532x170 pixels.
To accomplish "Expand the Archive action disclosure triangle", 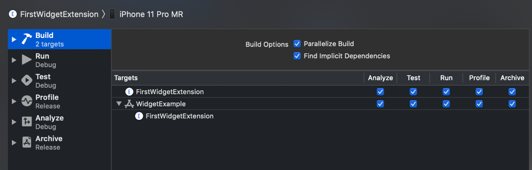I will (x=14, y=143).
